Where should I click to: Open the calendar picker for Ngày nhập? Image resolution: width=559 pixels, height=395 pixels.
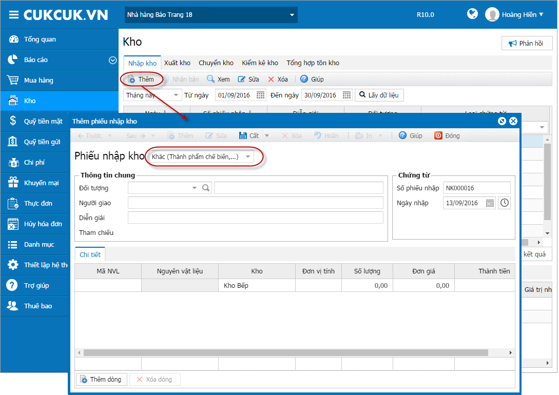(490, 203)
